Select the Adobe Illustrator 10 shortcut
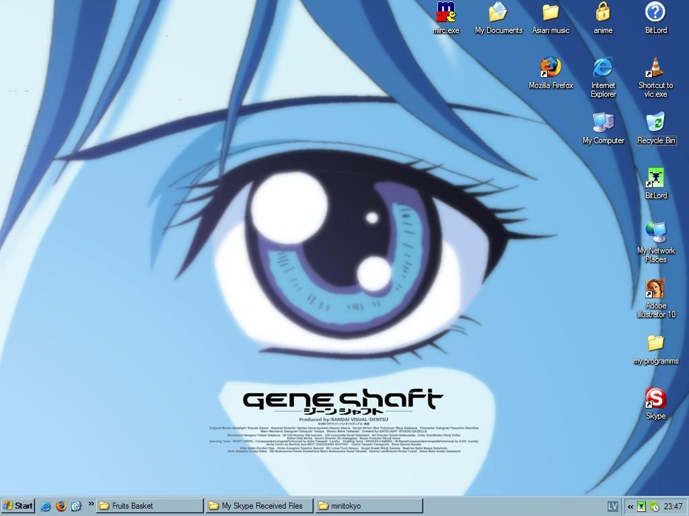 (655, 298)
